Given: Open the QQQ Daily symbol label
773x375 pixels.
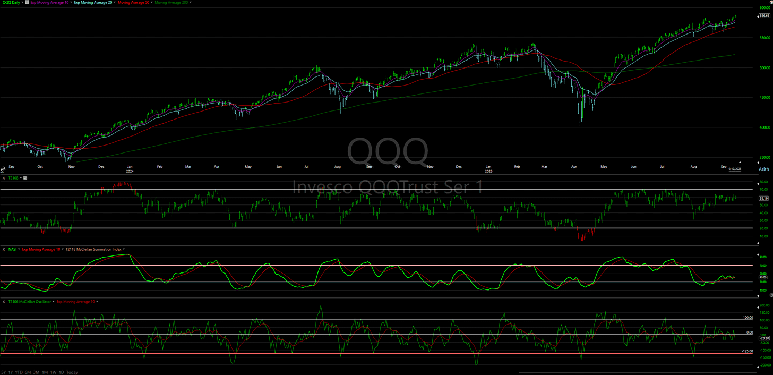Looking at the screenshot, I should [x=12, y=2].
